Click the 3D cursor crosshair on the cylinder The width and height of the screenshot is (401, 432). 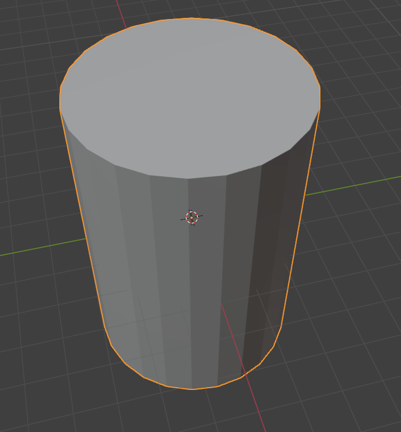[192, 217]
